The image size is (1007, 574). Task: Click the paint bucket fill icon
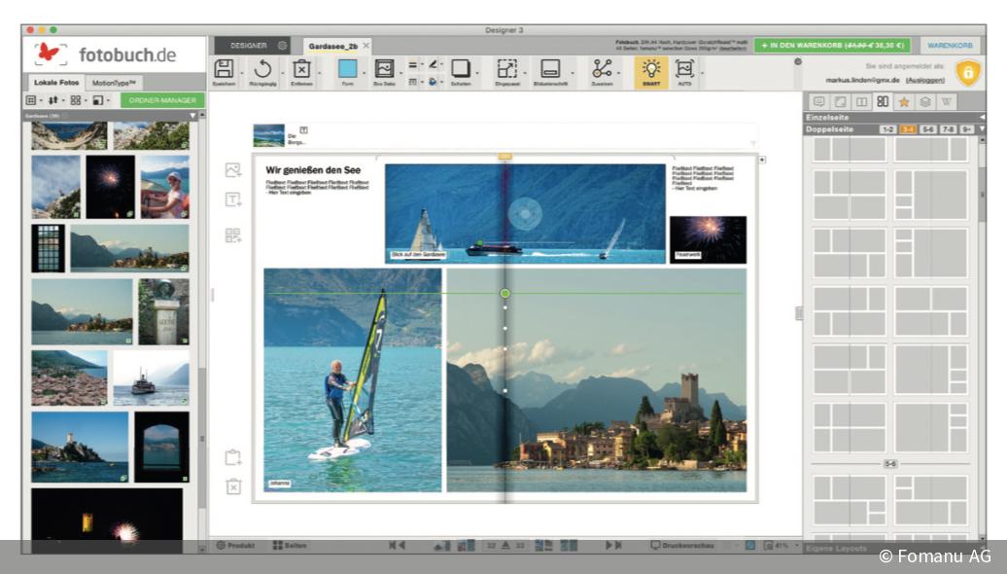tap(433, 82)
